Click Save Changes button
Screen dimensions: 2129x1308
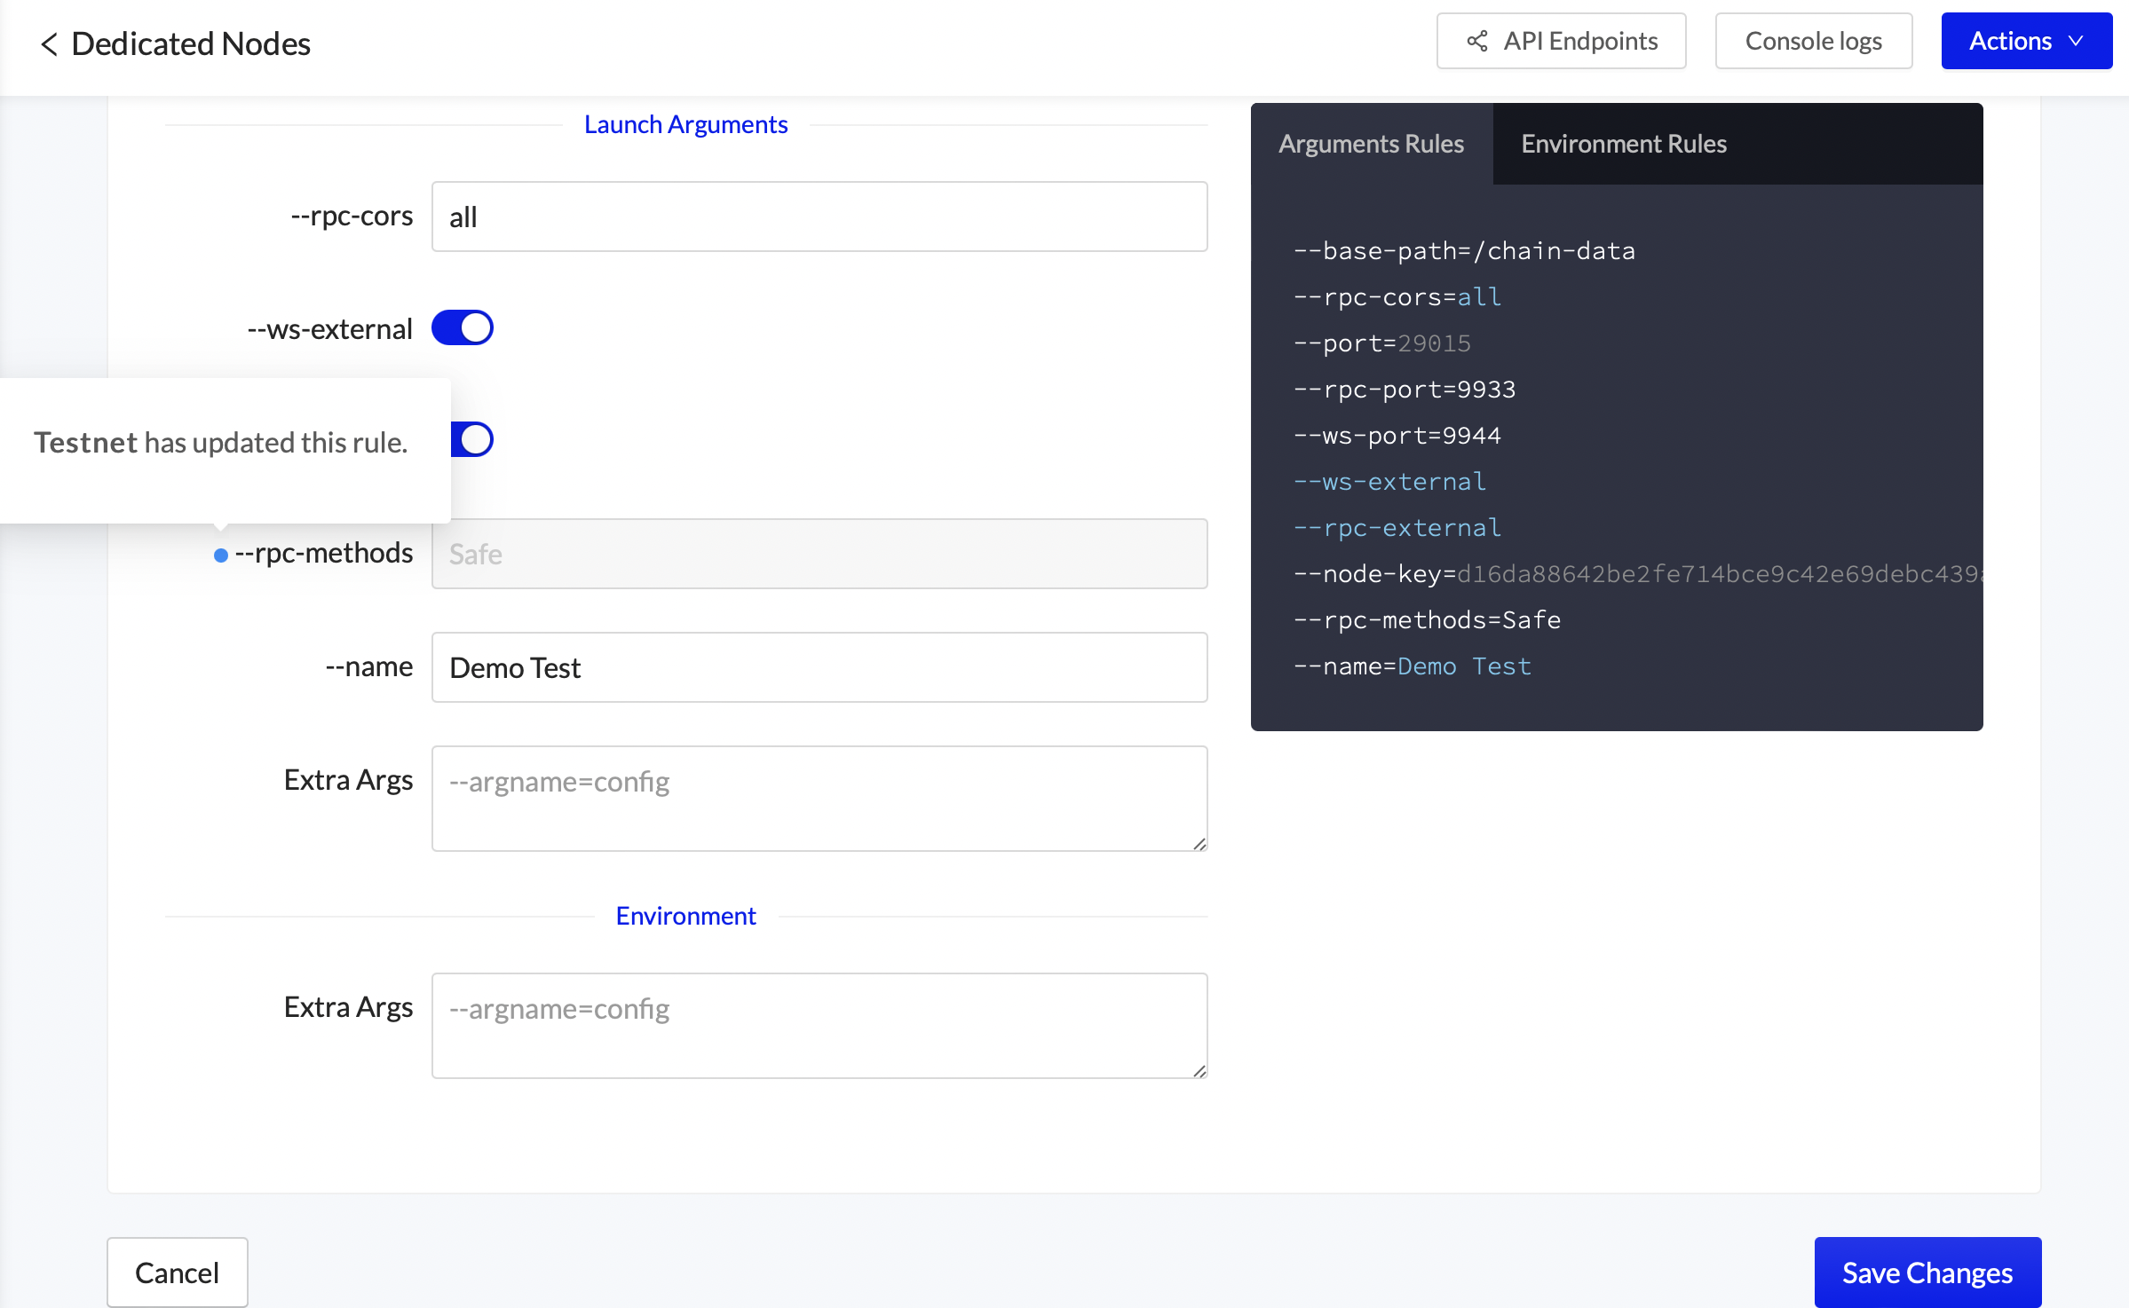pos(1927,1273)
